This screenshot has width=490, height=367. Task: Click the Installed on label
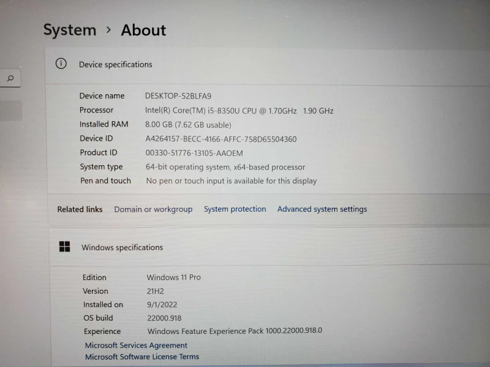[x=103, y=305]
